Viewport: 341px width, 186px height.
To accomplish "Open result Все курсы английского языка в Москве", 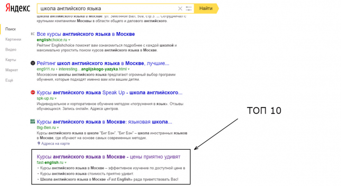I will point(86,34).
